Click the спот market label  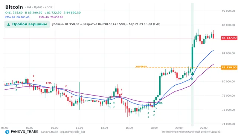coord(49,8)
